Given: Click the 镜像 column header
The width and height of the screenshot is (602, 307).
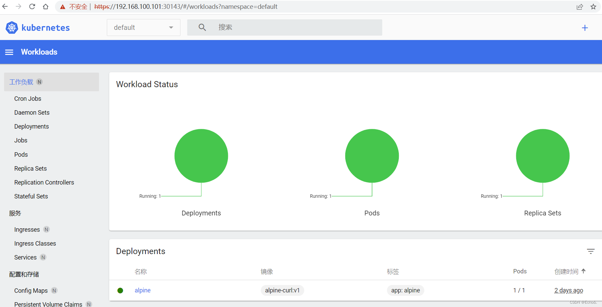Looking at the screenshot, I should coord(267,271).
